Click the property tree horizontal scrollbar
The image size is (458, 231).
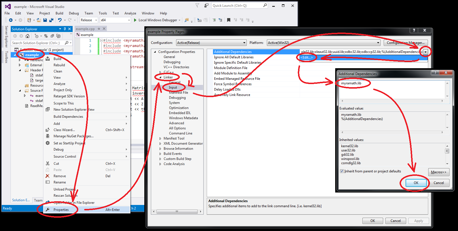(x=177, y=211)
